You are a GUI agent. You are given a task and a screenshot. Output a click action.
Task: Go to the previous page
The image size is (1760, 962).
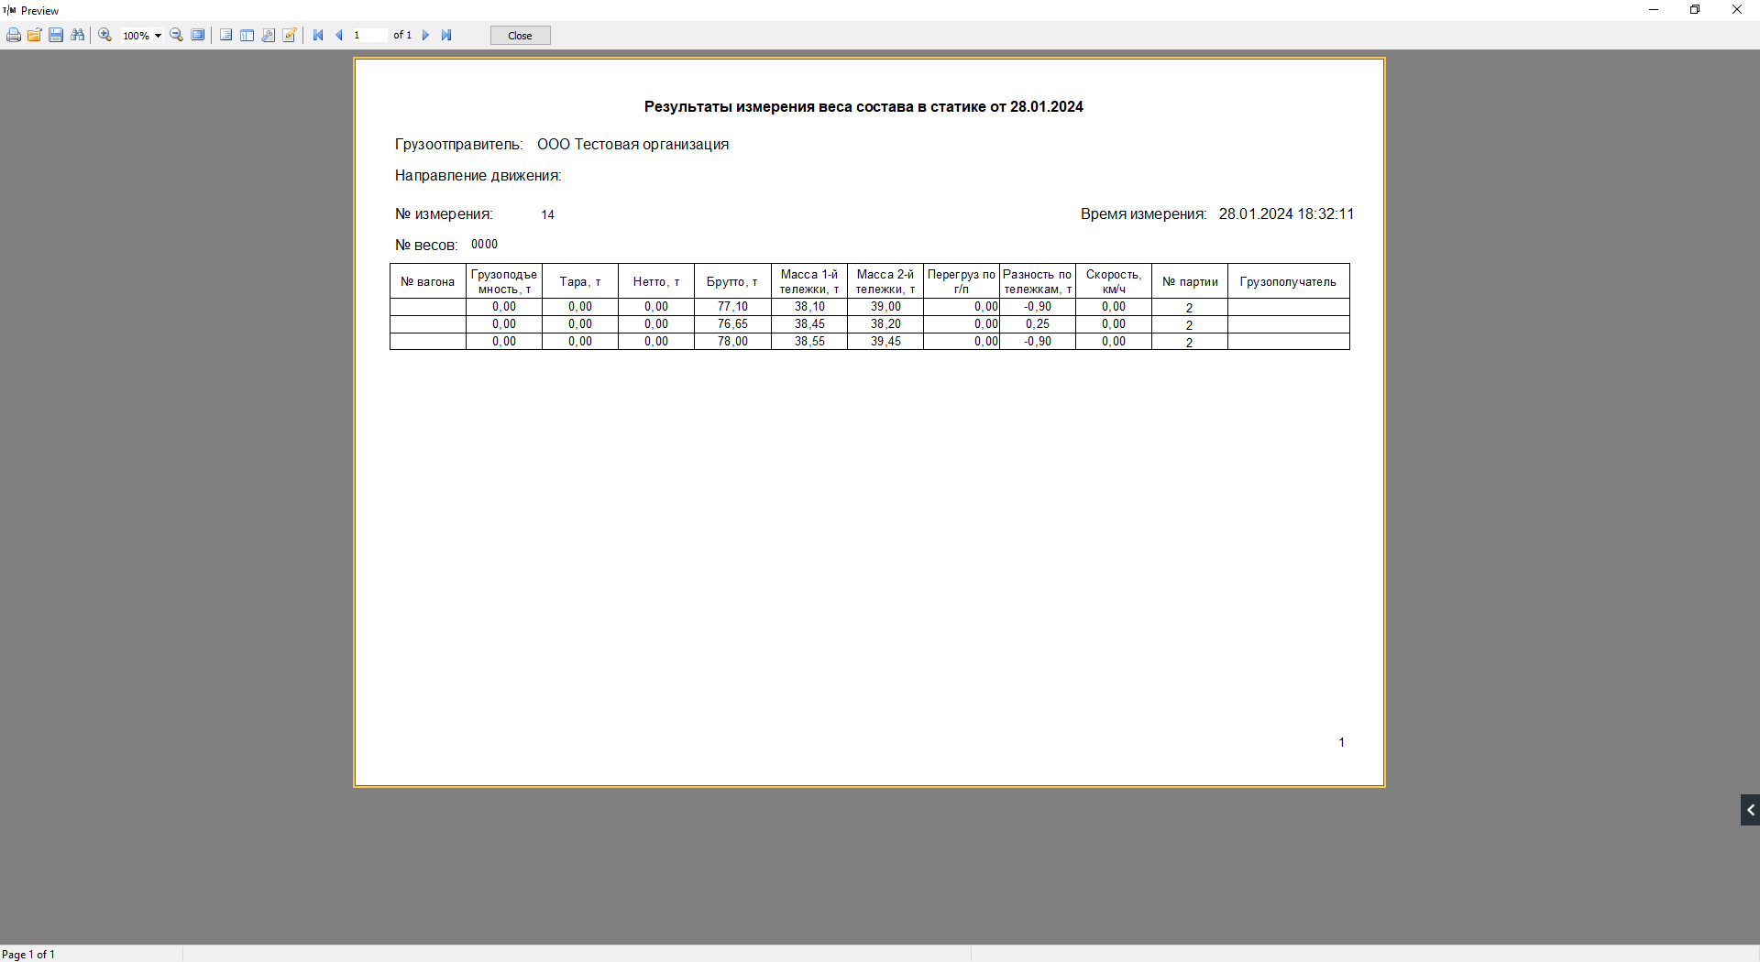pyautogui.click(x=339, y=36)
